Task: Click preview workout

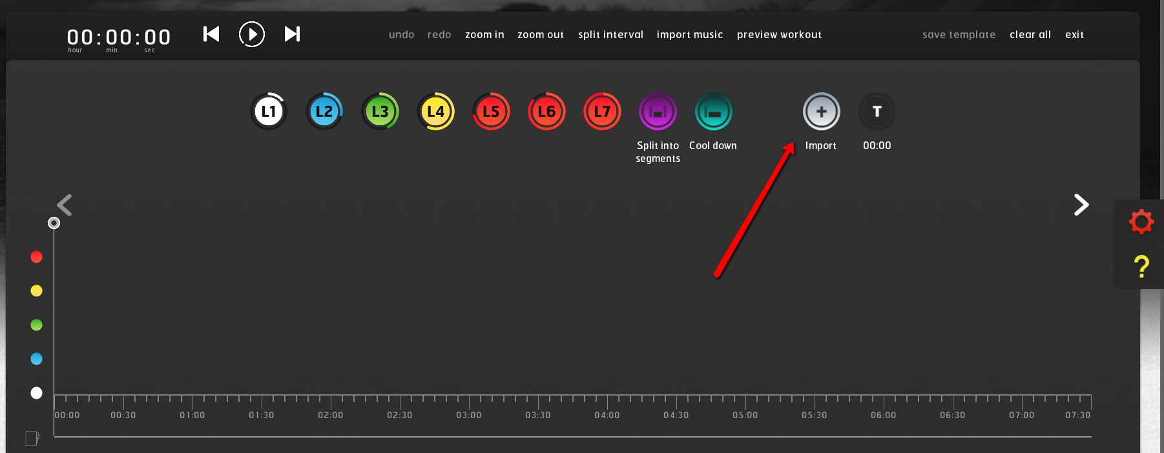Action: pyautogui.click(x=779, y=35)
